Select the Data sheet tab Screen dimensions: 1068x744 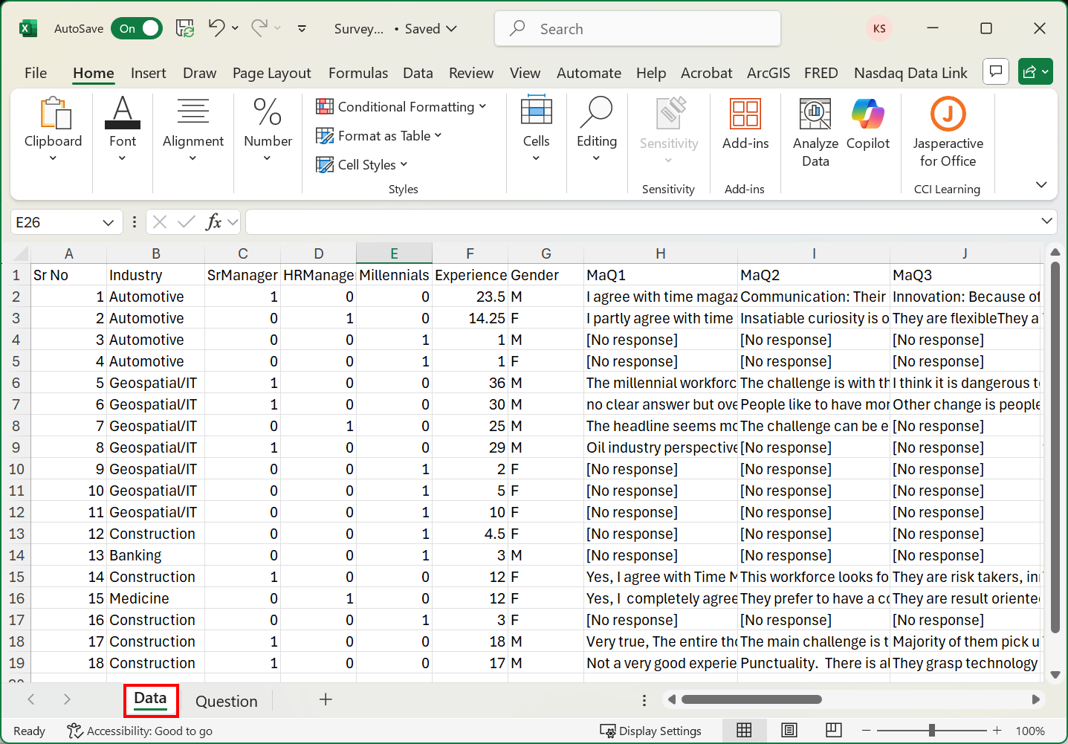pos(150,700)
